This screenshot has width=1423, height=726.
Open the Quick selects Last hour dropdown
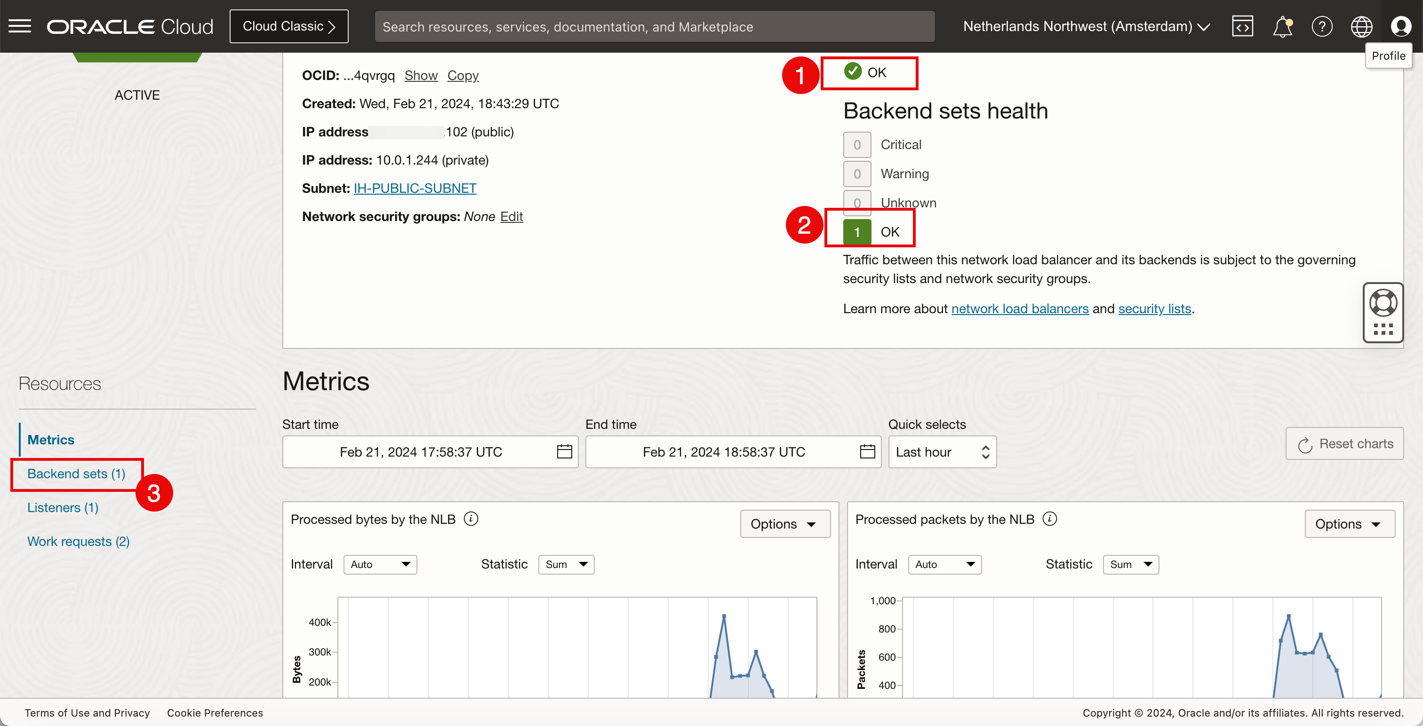point(942,451)
